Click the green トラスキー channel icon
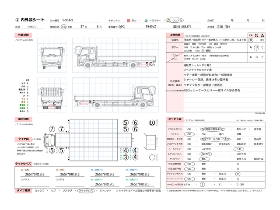 click(146, 21)
